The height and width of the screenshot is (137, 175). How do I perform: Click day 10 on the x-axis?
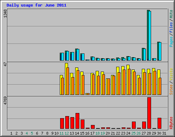pos(56,133)
